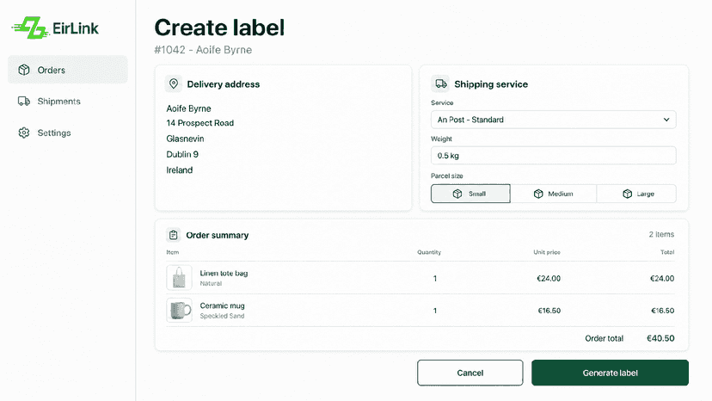The image size is (712, 401).
Task: Click the Quantity column header
Action: 429,252
